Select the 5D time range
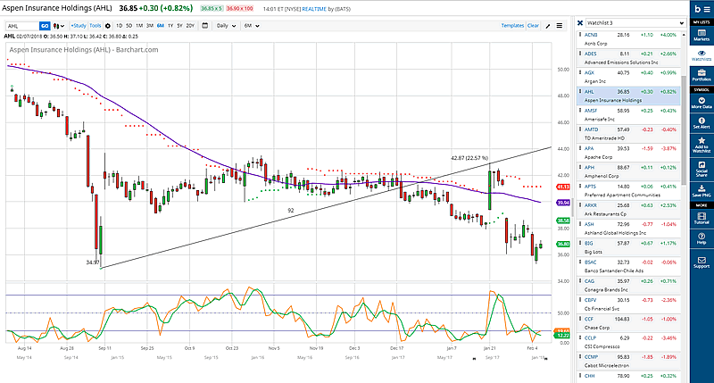 (129, 26)
